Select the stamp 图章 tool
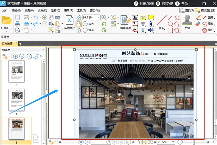This screenshot has width=217, height=145. pyautogui.click(x=187, y=23)
